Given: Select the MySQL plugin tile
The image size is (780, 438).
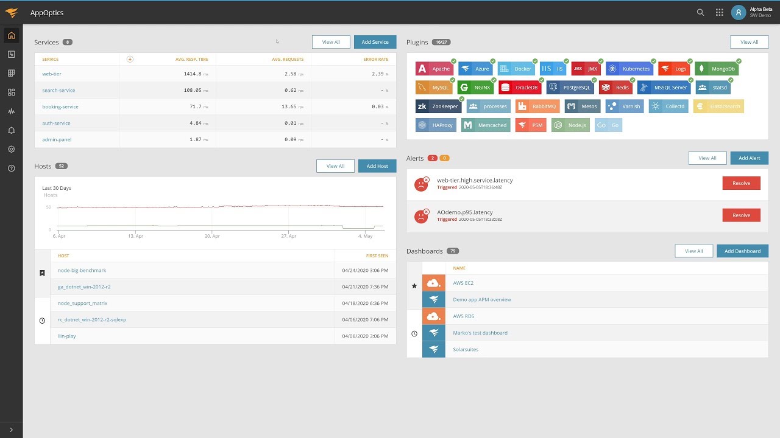Looking at the screenshot, I should [x=434, y=88].
